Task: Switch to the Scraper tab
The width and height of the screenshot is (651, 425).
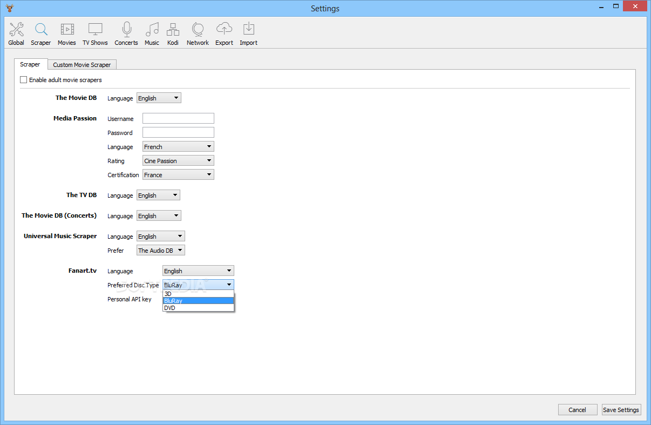Action: pos(31,64)
